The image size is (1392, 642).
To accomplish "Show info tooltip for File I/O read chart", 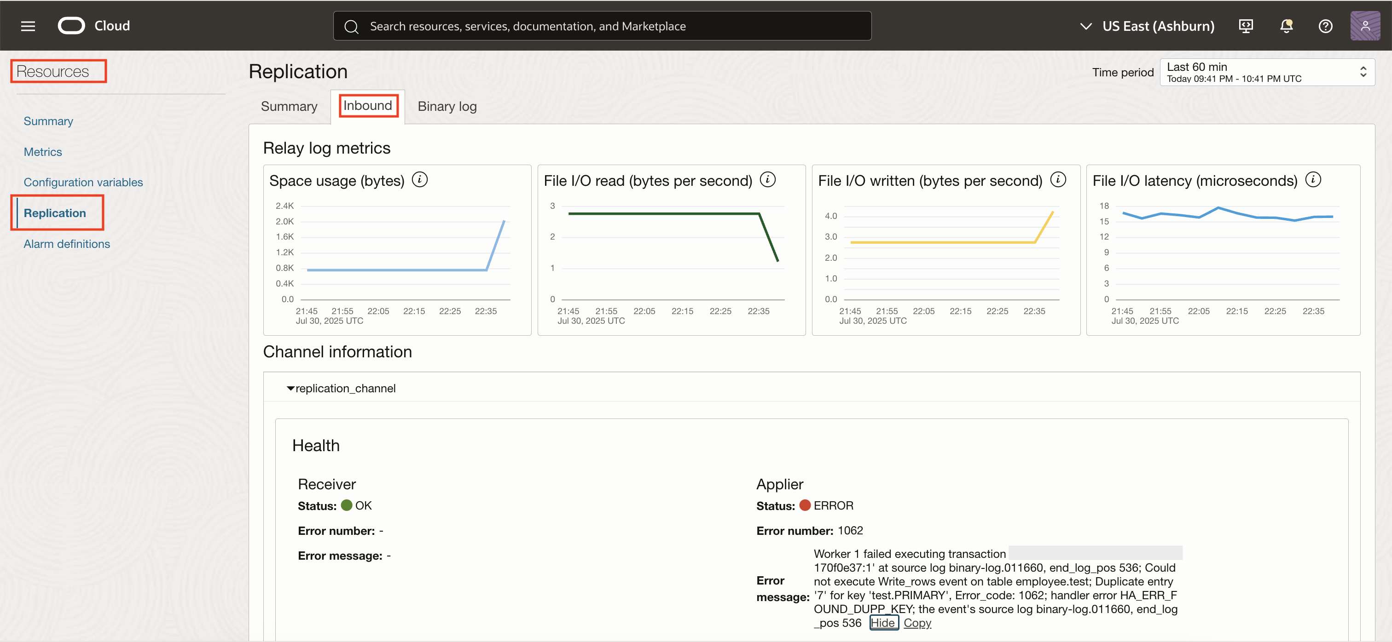I will click(768, 179).
